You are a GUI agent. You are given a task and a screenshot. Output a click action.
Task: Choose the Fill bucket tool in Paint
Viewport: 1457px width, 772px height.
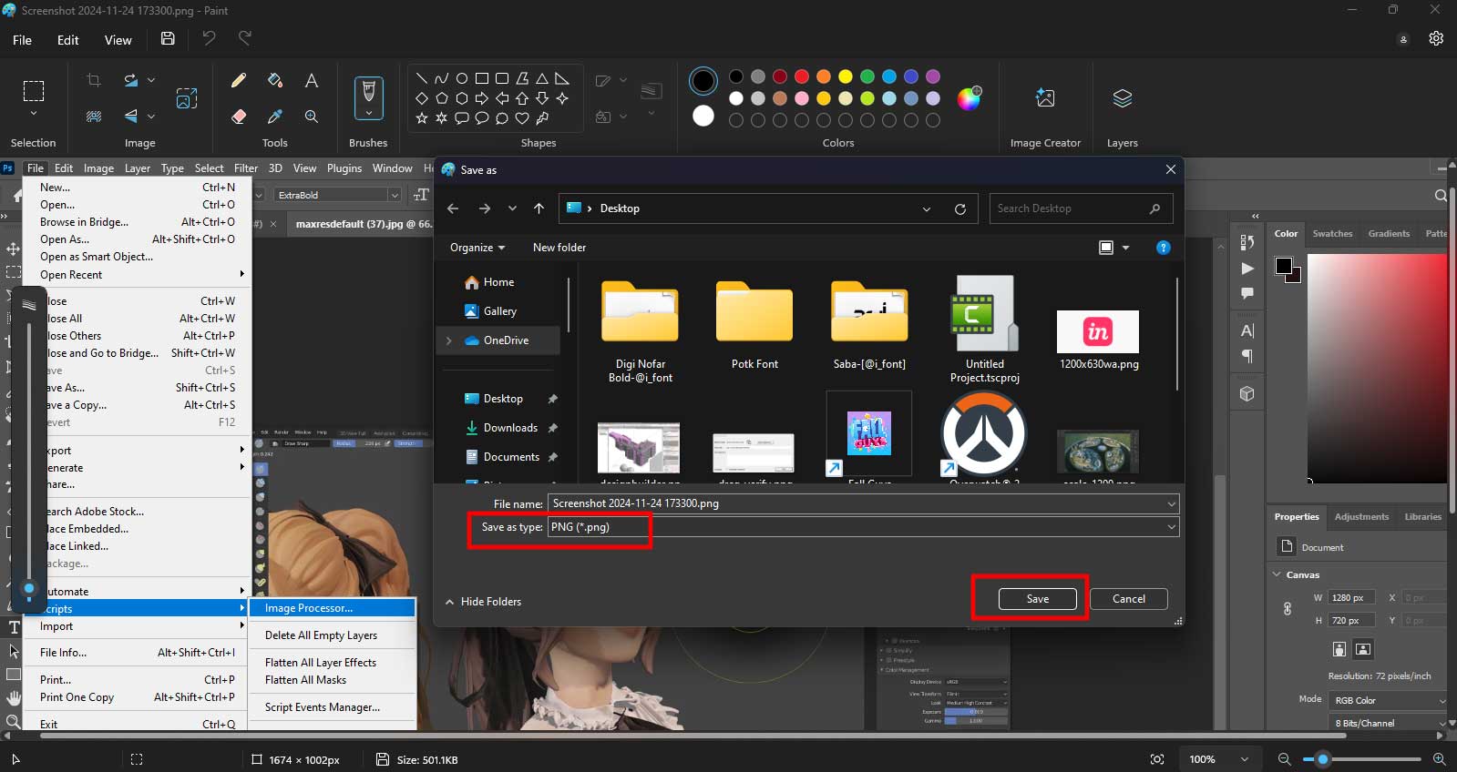(275, 81)
